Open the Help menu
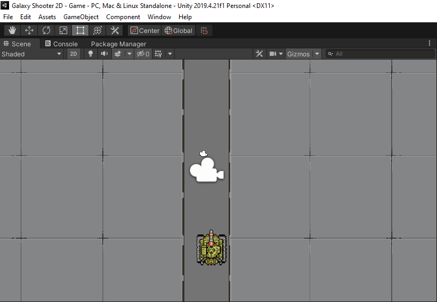437x302 pixels. pos(185,17)
